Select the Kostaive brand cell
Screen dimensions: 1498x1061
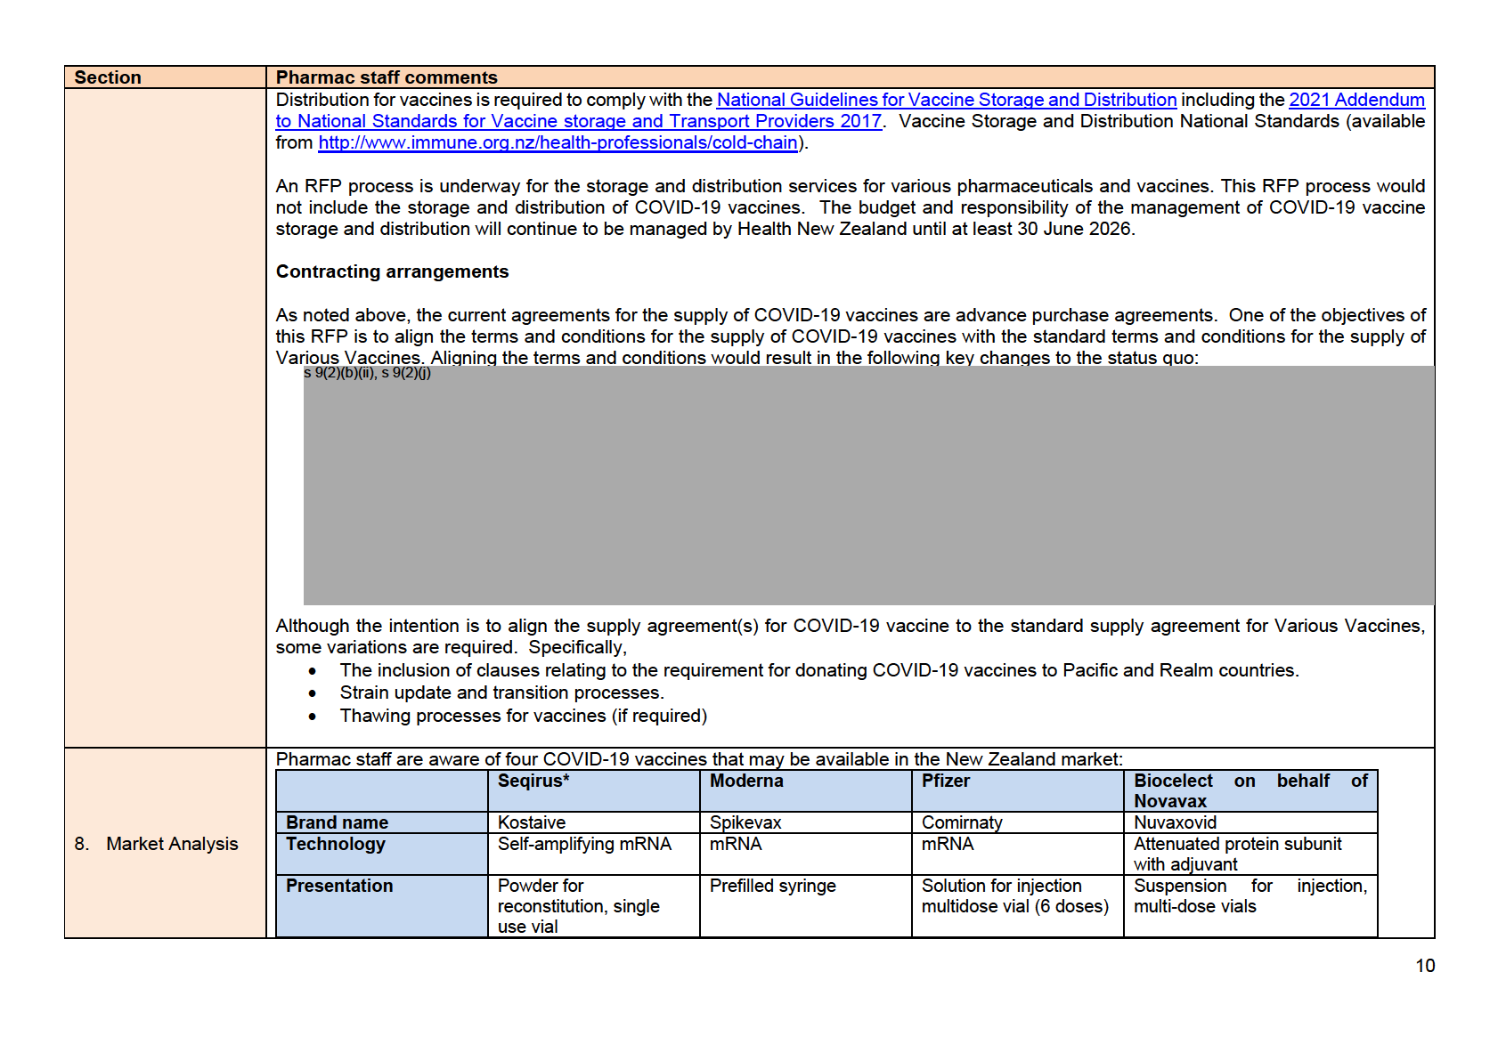[532, 822]
